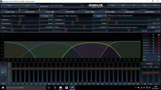Screen dimensions: 161x90
Task: Click the highpass Frequency slider handle
Action: (20, 19)
